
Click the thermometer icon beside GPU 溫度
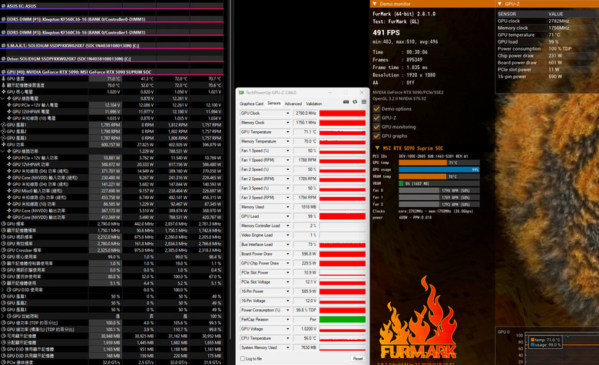(3, 78)
